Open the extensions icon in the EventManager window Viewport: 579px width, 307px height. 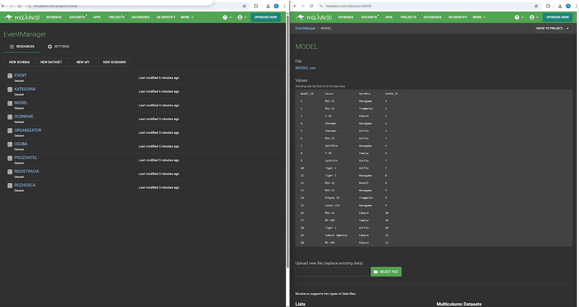pyautogui.click(x=256, y=6)
